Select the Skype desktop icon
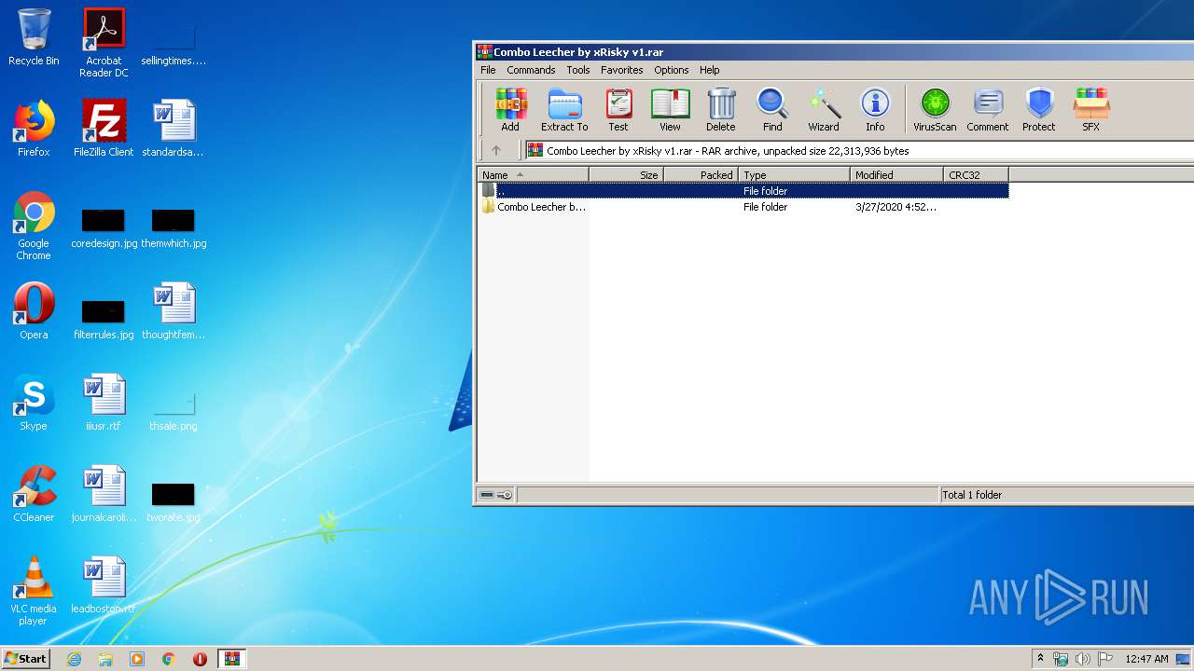 (x=34, y=403)
